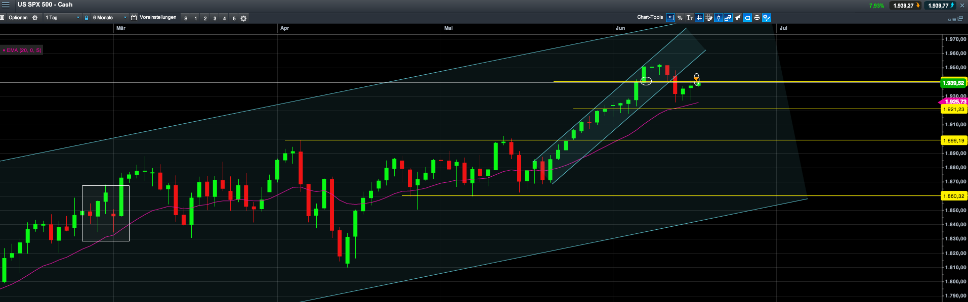The width and height of the screenshot is (968, 302).
Task: Open the Optionen menu
Action: (18, 18)
